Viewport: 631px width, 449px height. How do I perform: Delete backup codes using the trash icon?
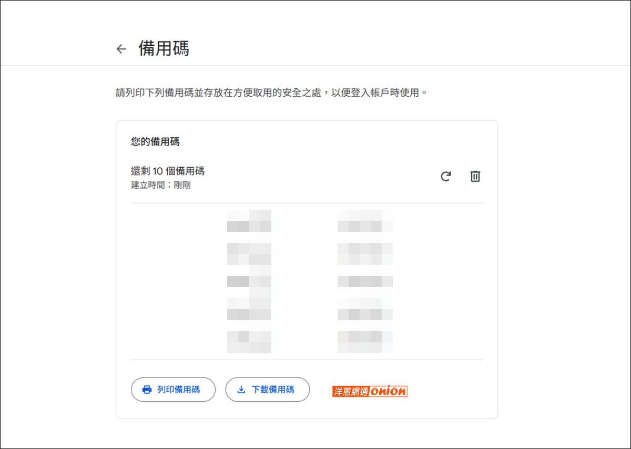475,176
